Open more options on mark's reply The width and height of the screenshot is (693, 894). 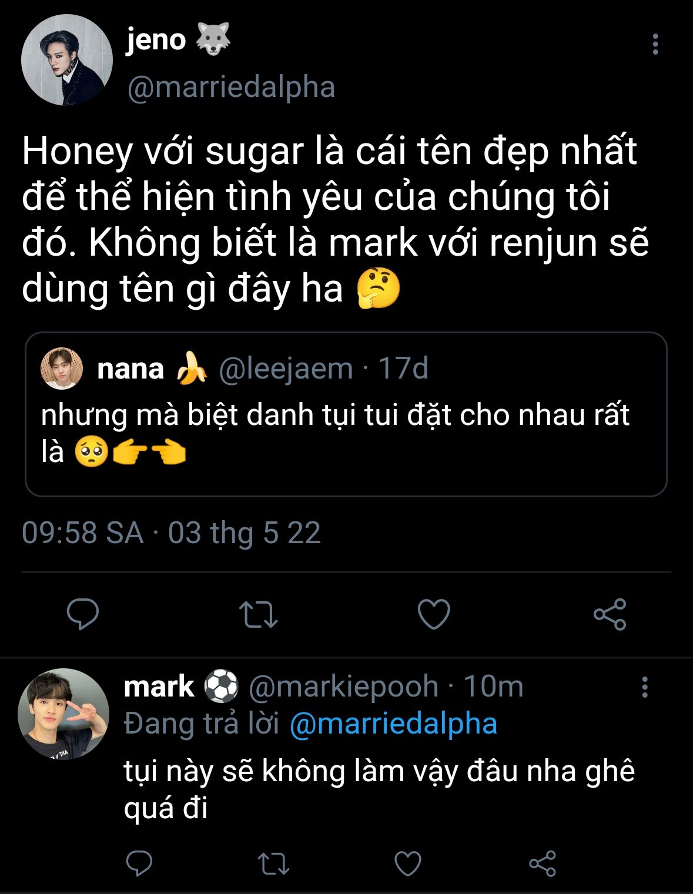[x=645, y=687]
